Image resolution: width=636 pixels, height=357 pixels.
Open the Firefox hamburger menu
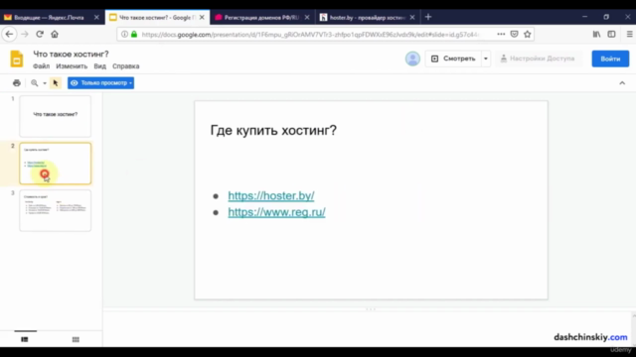pyautogui.click(x=629, y=35)
